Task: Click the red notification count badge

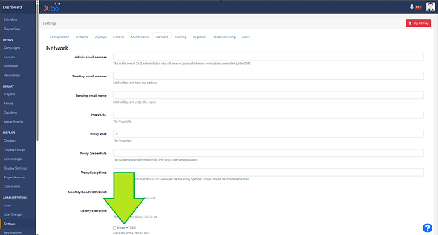Action: [418, 7]
